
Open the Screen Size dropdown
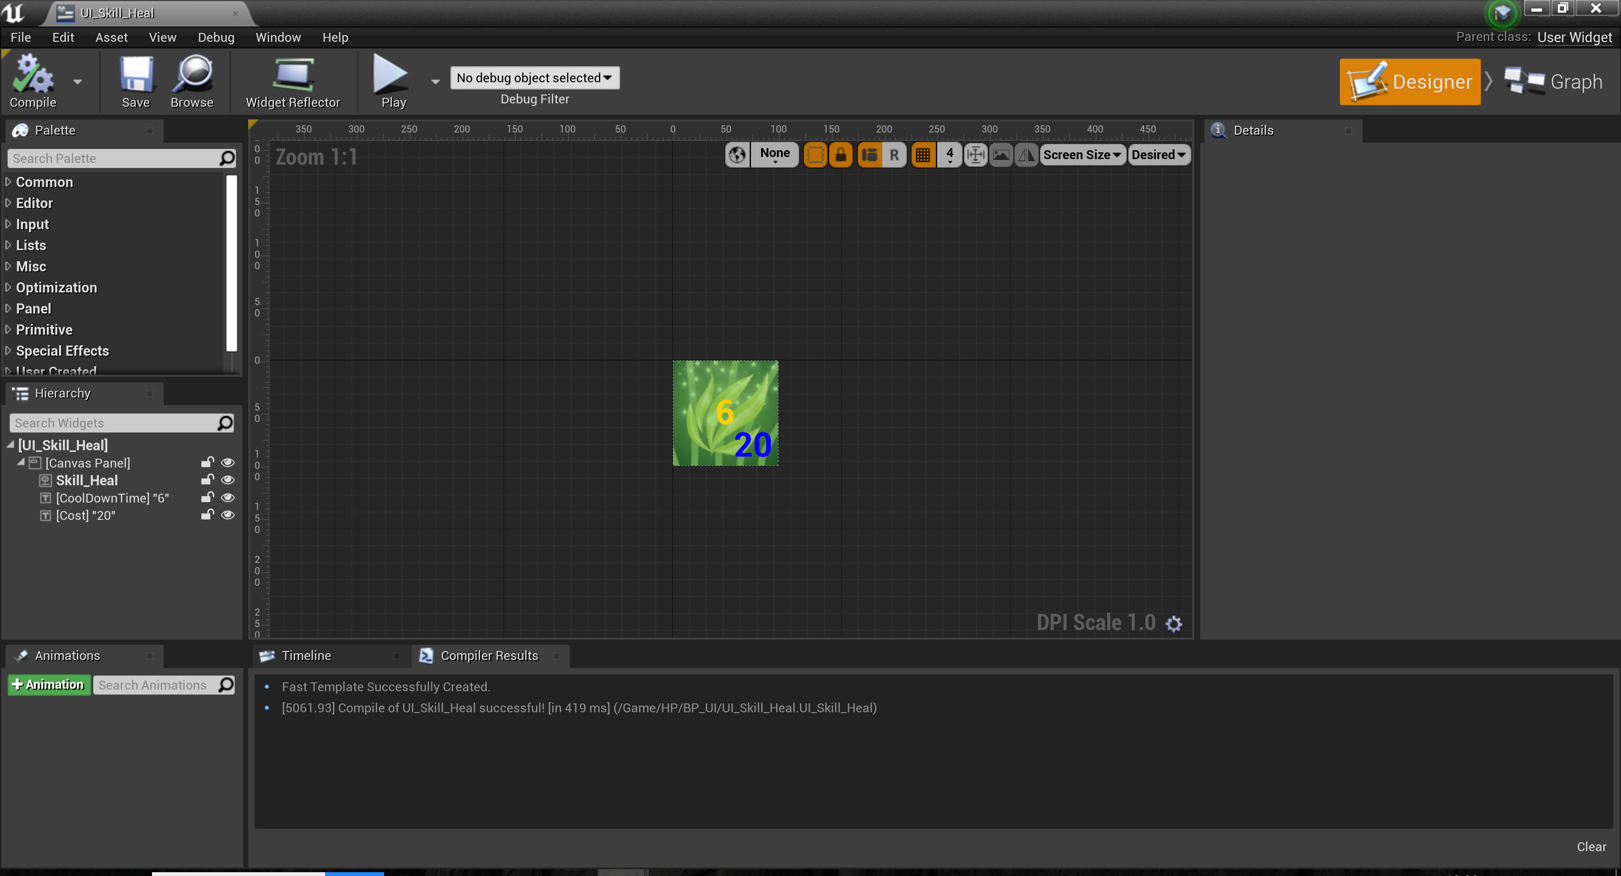click(1082, 155)
